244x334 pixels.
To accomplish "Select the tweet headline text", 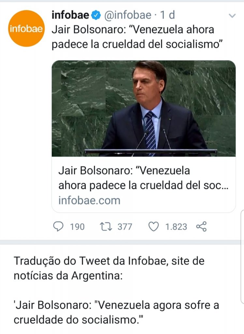I will coord(137,37).
